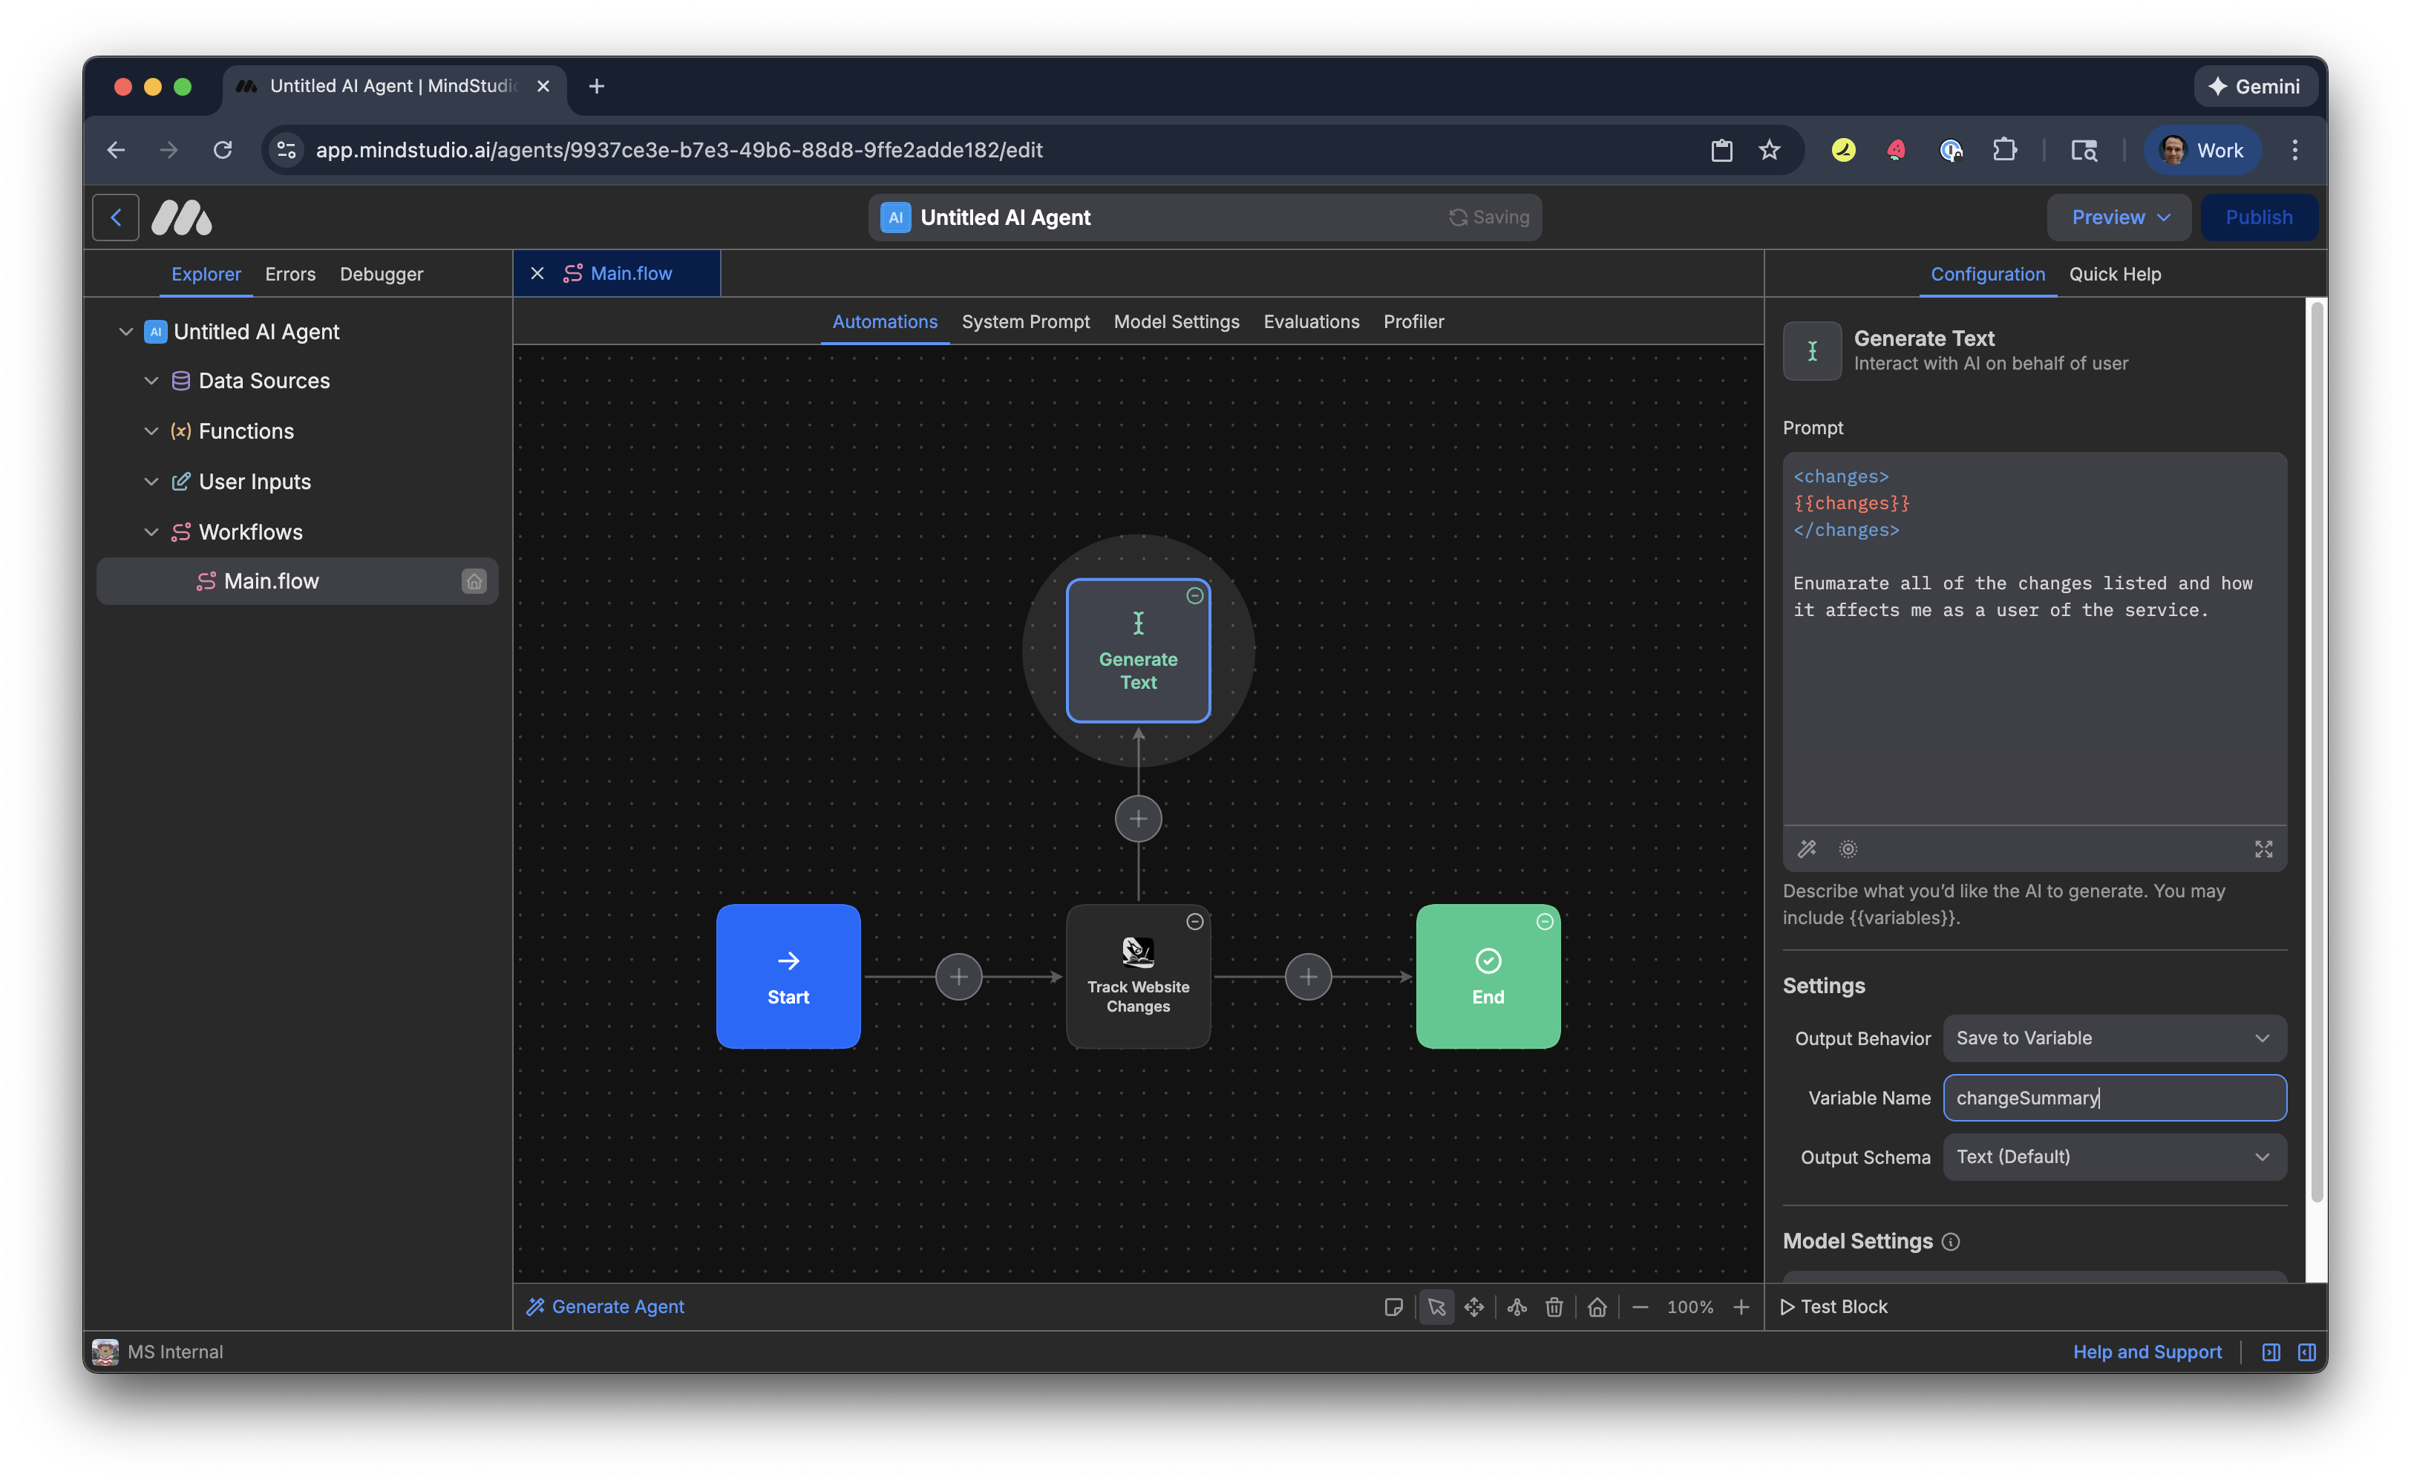The width and height of the screenshot is (2411, 1483).
Task: Collapse the Generate Text block
Action: click(x=1194, y=595)
